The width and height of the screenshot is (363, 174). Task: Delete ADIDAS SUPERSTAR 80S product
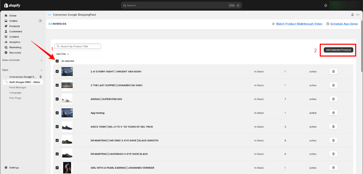333,99
